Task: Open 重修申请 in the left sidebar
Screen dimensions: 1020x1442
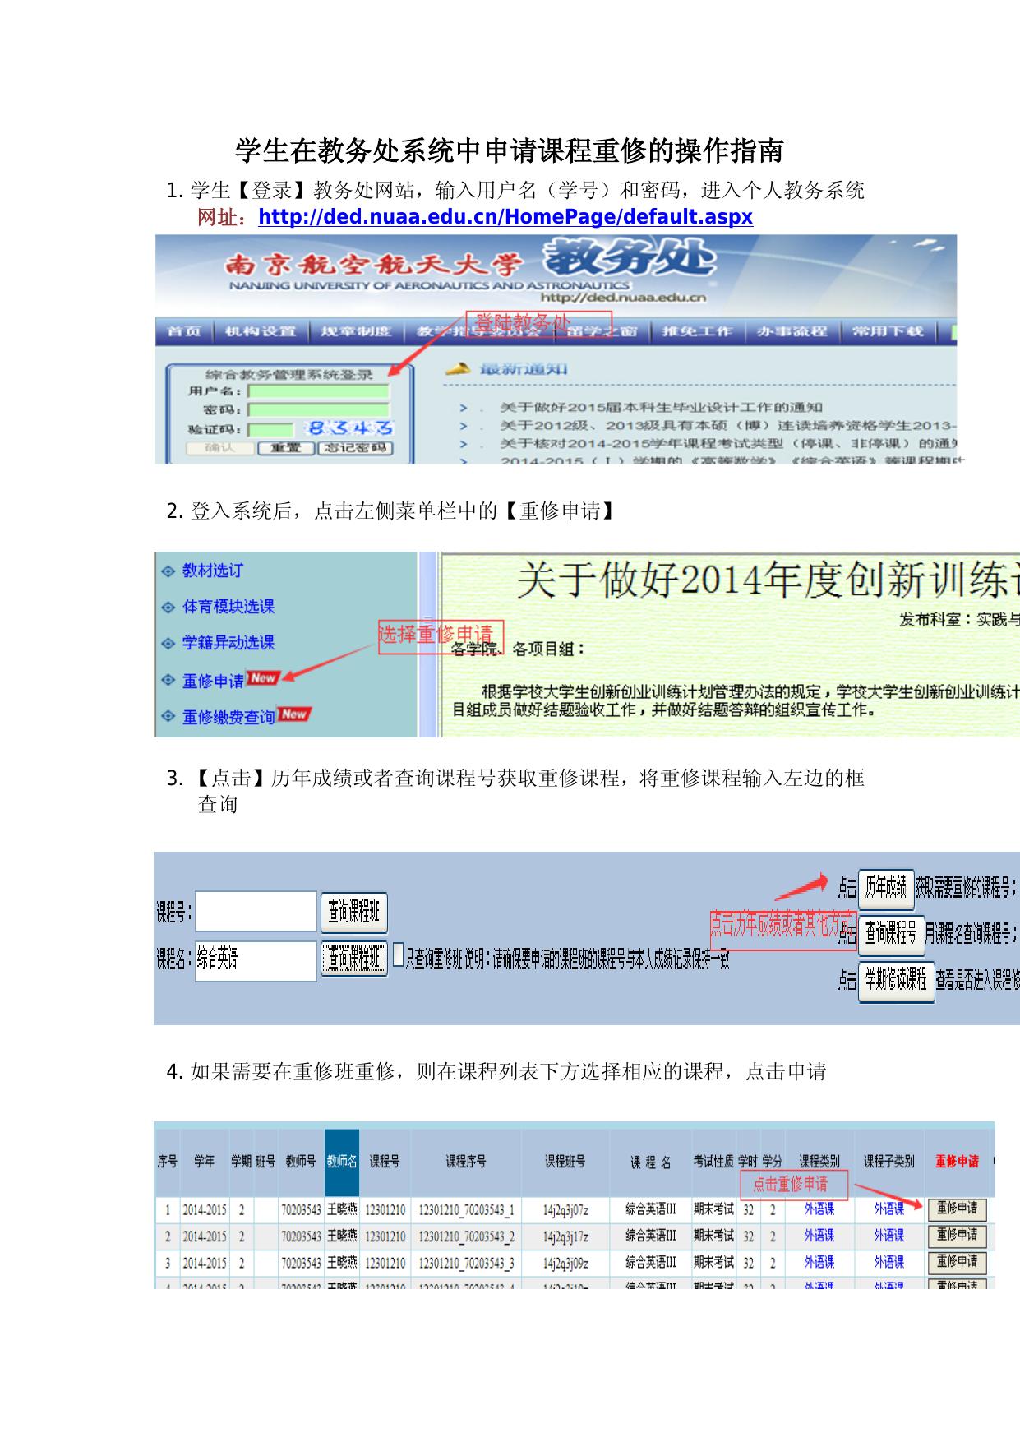Action: click(x=213, y=681)
